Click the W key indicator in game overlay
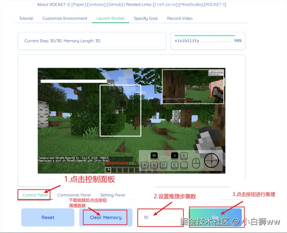The height and width of the screenshot is (233, 287). pyautogui.click(x=154, y=156)
